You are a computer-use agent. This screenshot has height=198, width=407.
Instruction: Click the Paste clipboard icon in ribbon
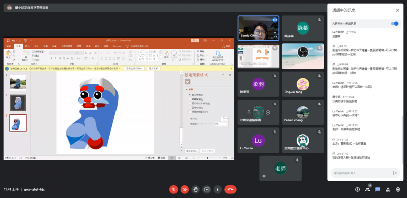[8, 53]
